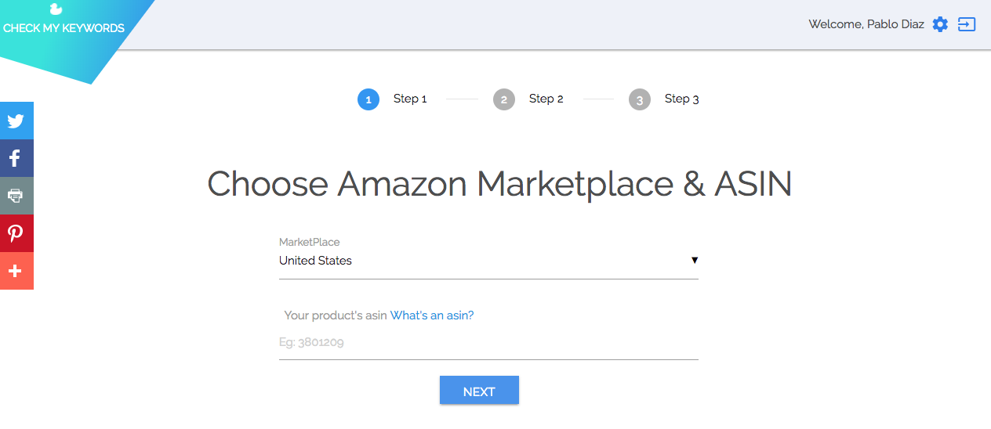This screenshot has height=429, width=991.
Task: Click Welcome, Pablo Diaz text
Action: [866, 24]
